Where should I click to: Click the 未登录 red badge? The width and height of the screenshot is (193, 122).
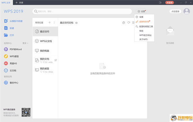coord(170,3)
